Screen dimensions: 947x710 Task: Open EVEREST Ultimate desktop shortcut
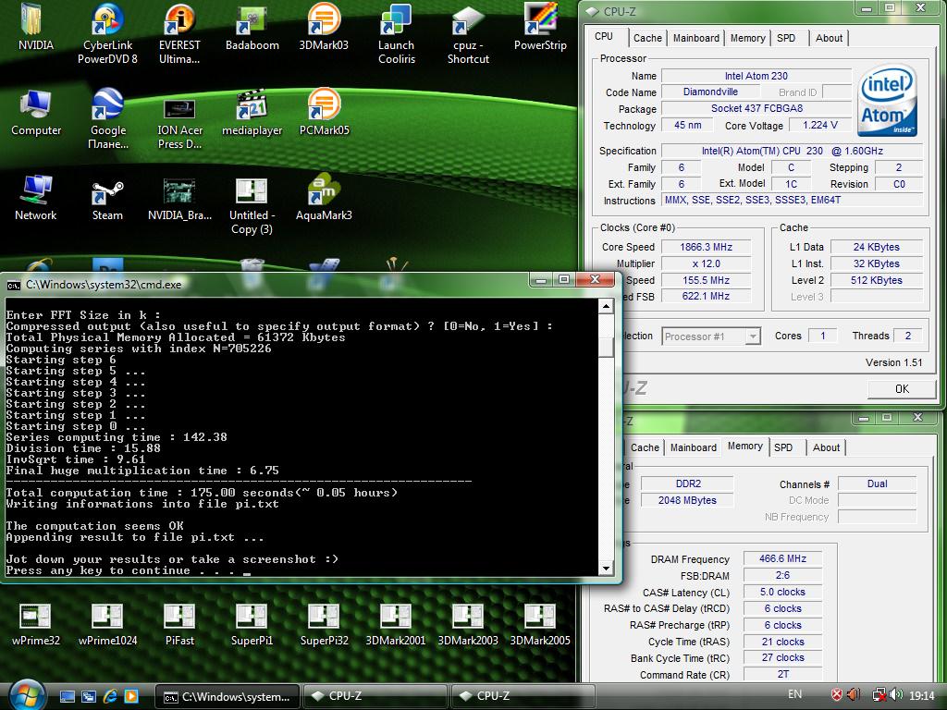(x=179, y=34)
